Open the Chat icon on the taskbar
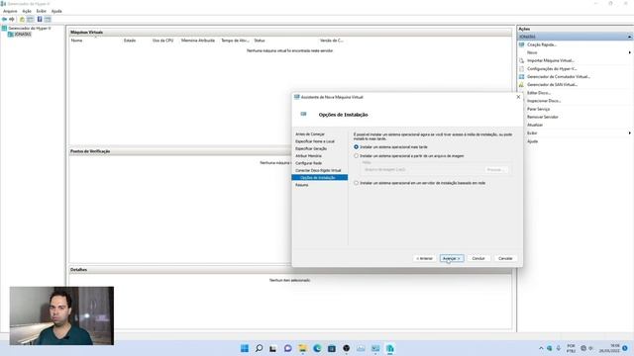Viewport: 634px width, 356px height. click(288, 348)
